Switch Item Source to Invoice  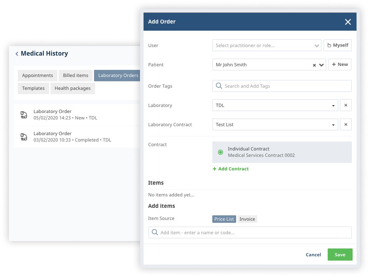pos(247,219)
